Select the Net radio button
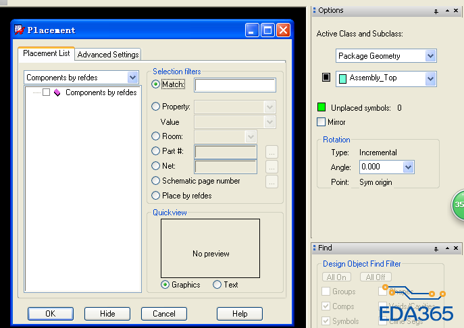The image size is (464, 328). (x=155, y=165)
